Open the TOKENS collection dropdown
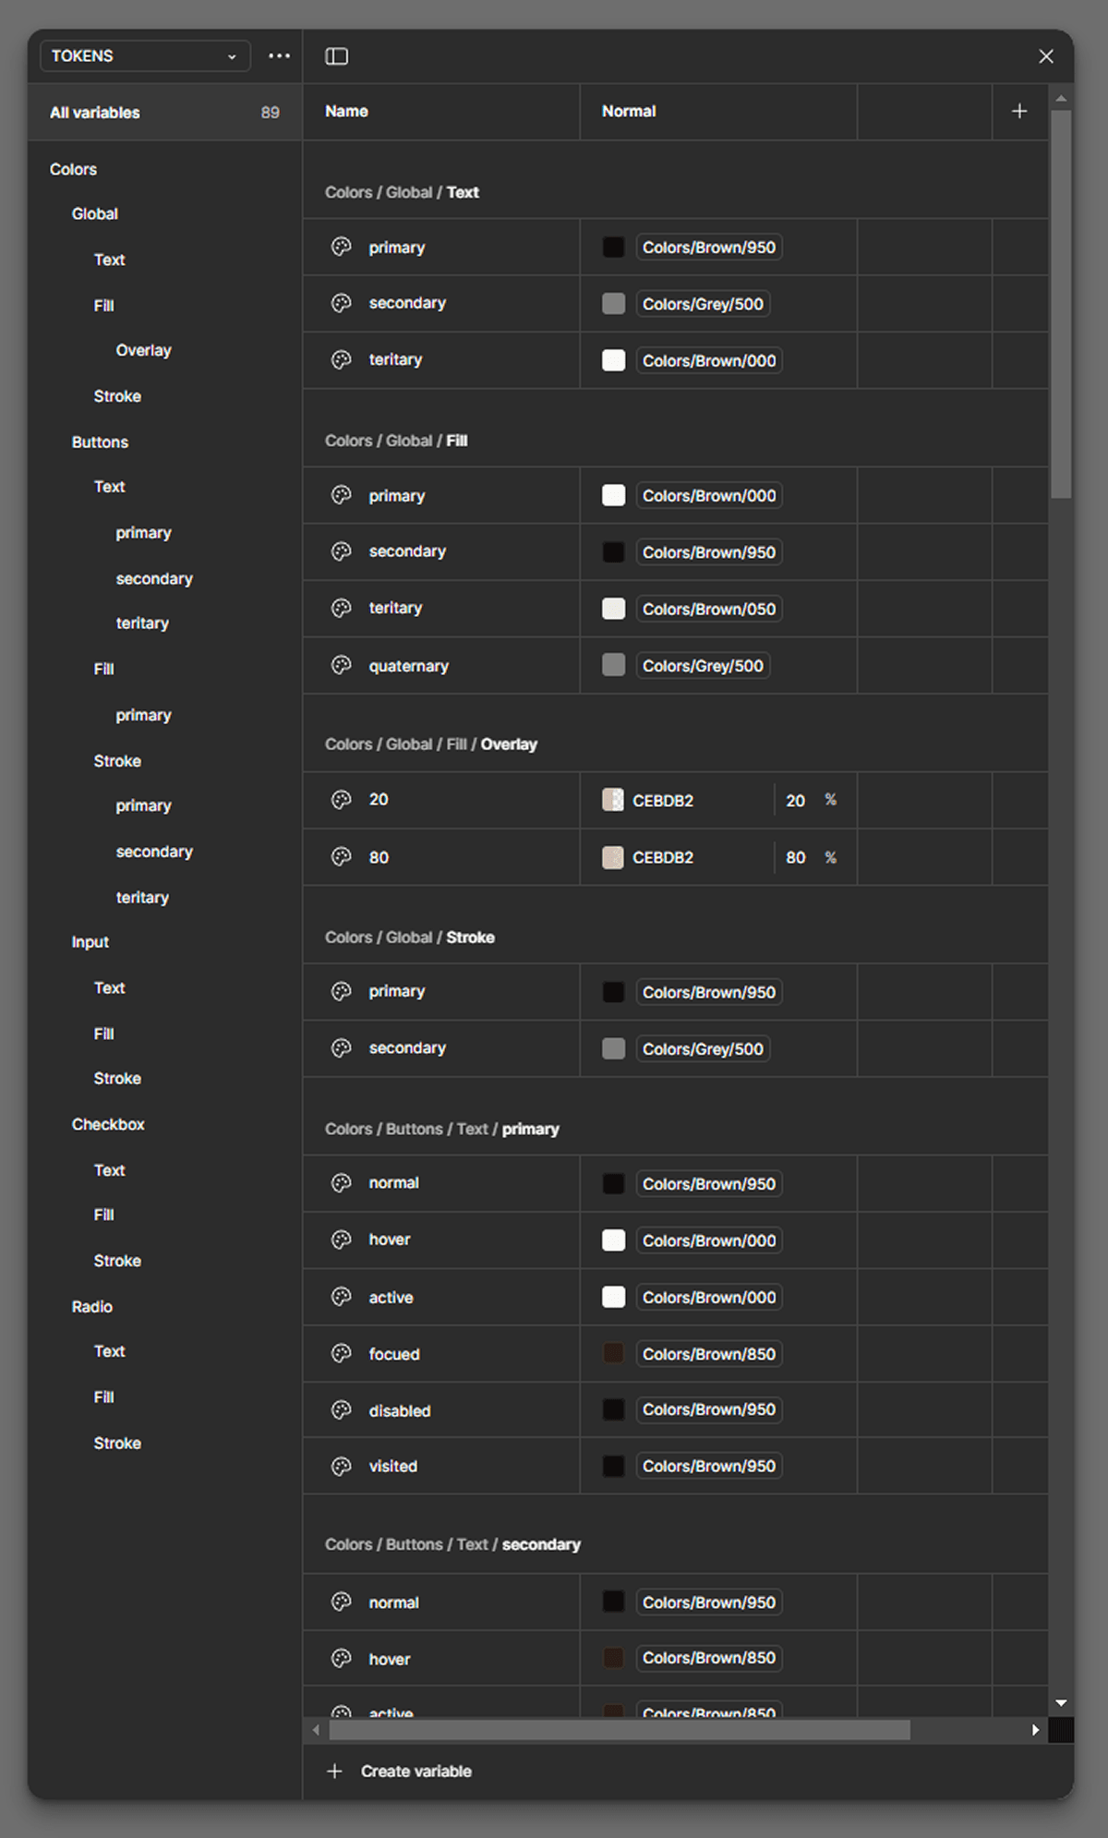This screenshot has height=1838, width=1108. point(145,56)
